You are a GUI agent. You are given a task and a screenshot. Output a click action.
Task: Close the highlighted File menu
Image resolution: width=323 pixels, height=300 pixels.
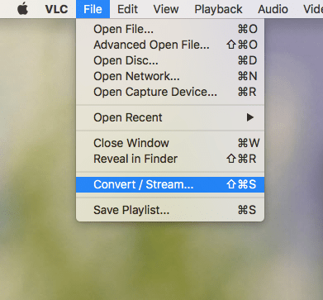(x=93, y=9)
